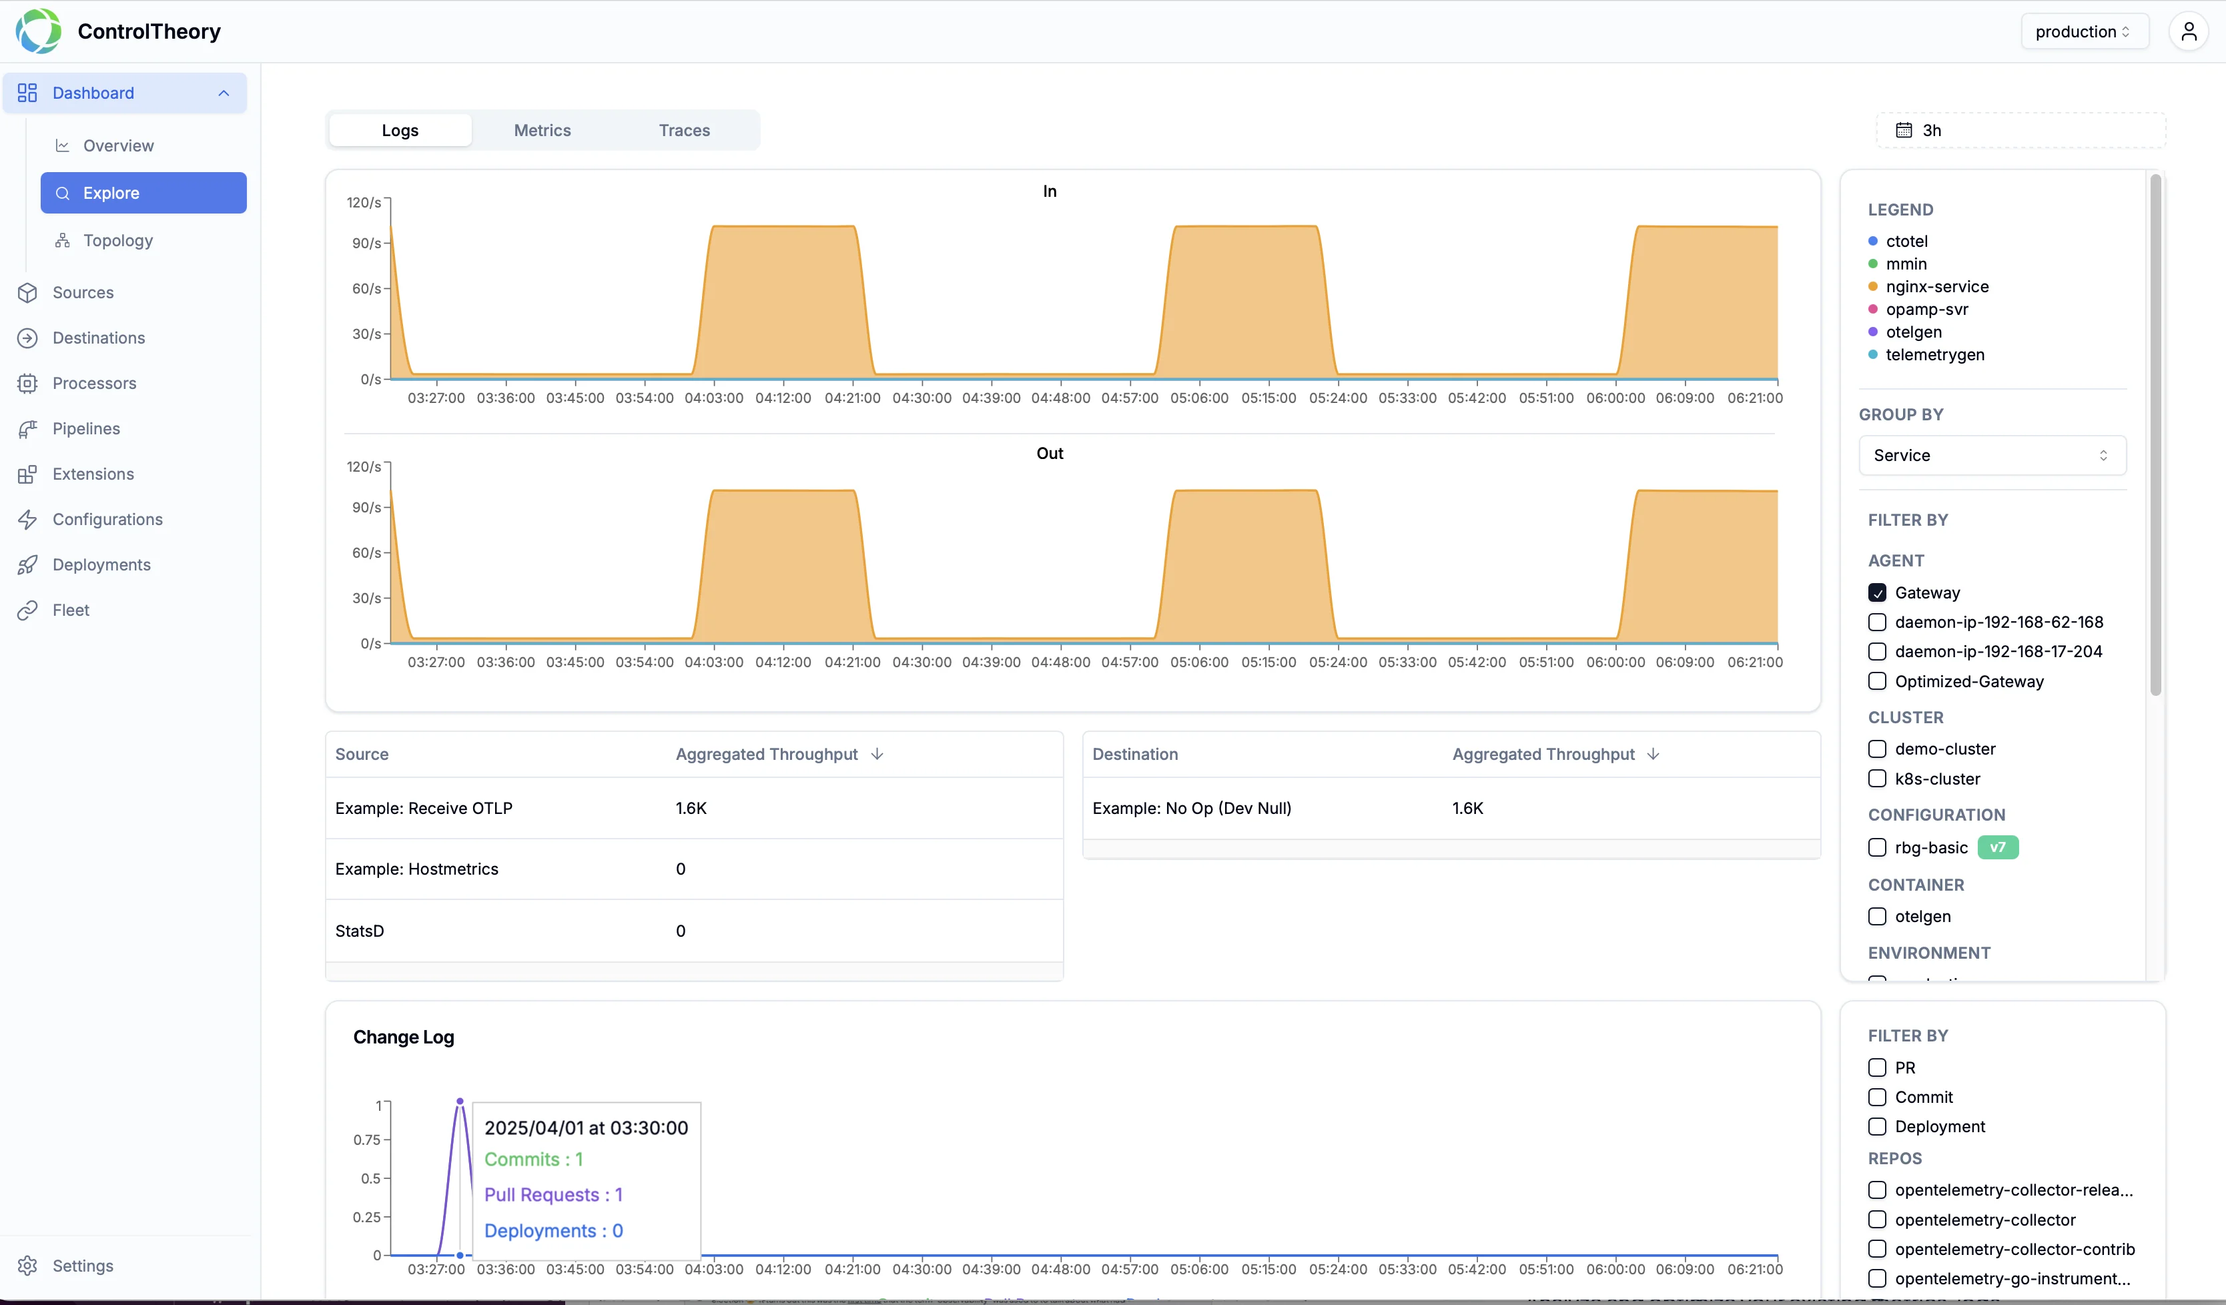Click the ControlTheory logo icon
Screen dimensions: 2226x1305
coord(38,31)
